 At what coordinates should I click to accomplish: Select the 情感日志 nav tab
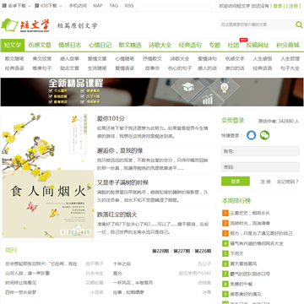pos(70,45)
